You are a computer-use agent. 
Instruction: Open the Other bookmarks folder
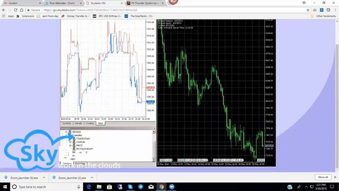click(x=323, y=16)
